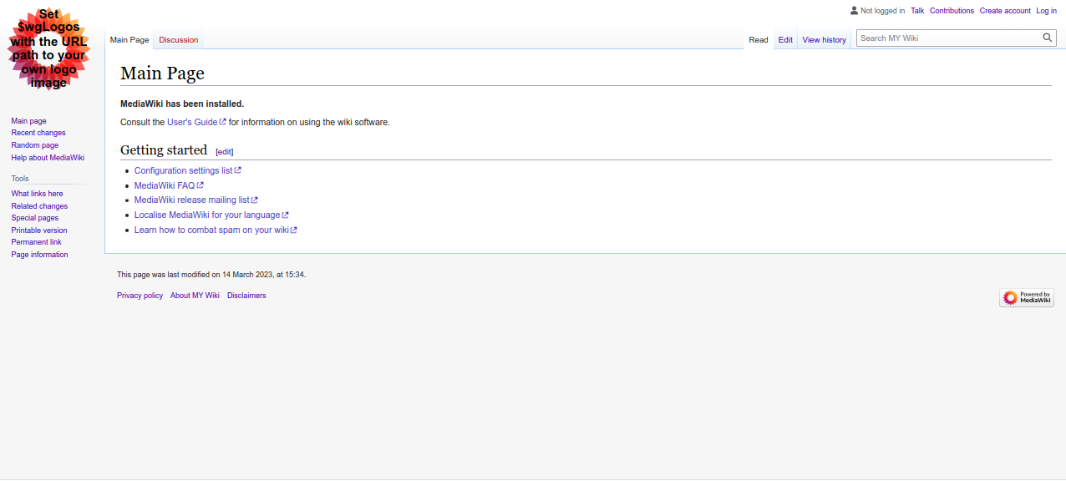Open the Configuration settings list link
The width and height of the screenshot is (1066, 481).
pos(184,170)
